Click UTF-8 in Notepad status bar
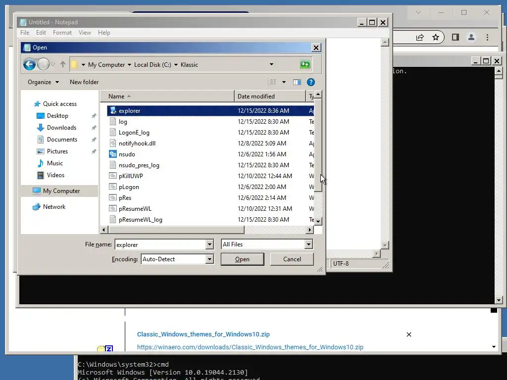The width and height of the screenshot is (507, 380). pyautogui.click(x=341, y=264)
